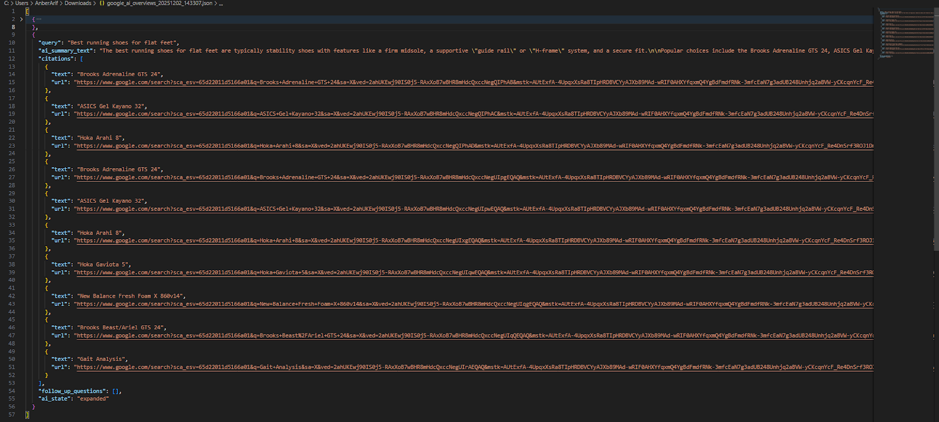The image size is (939, 422).
Task: Open the URL link on line 15
Action: tap(474, 83)
